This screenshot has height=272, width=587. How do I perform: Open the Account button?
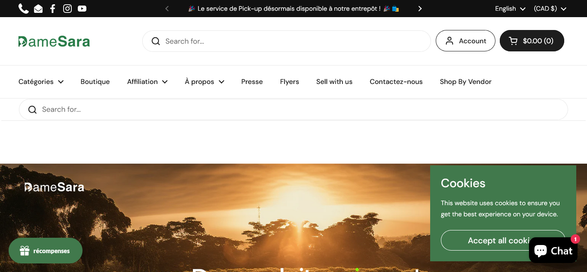(x=465, y=41)
